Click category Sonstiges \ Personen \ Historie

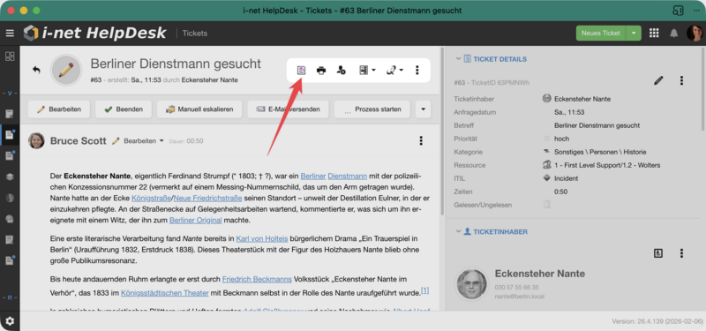[x=600, y=152]
